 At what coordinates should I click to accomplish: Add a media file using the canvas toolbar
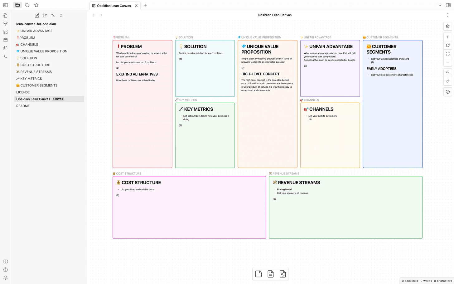tap(283, 274)
